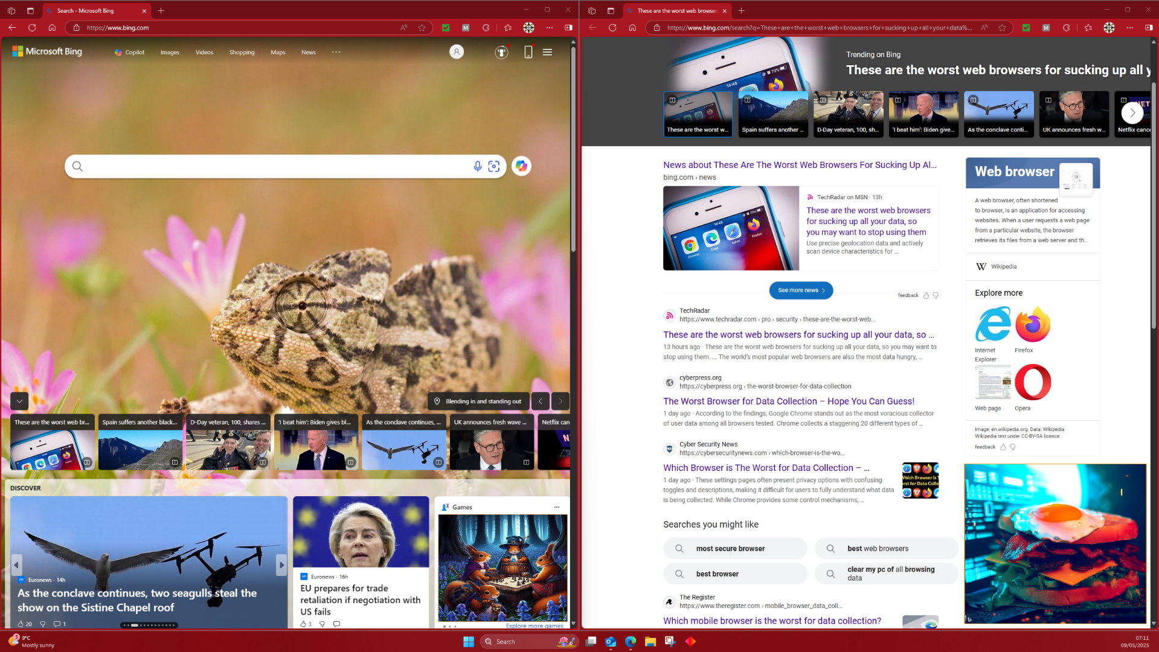Click the microphone voice search icon
The width and height of the screenshot is (1159, 652).
(x=477, y=166)
